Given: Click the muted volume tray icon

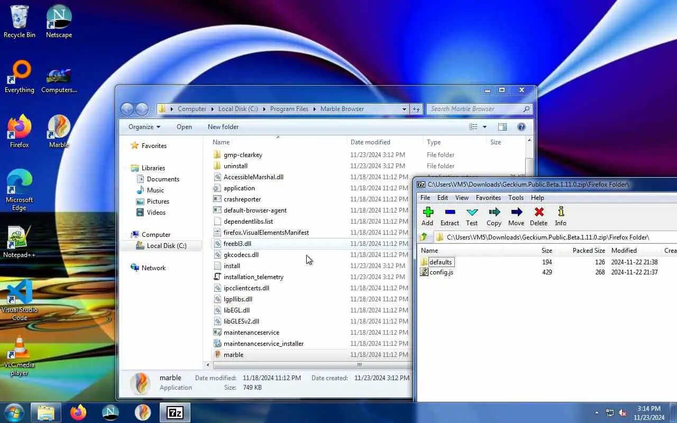Looking at the screenshot, I should tap(623, 413).
